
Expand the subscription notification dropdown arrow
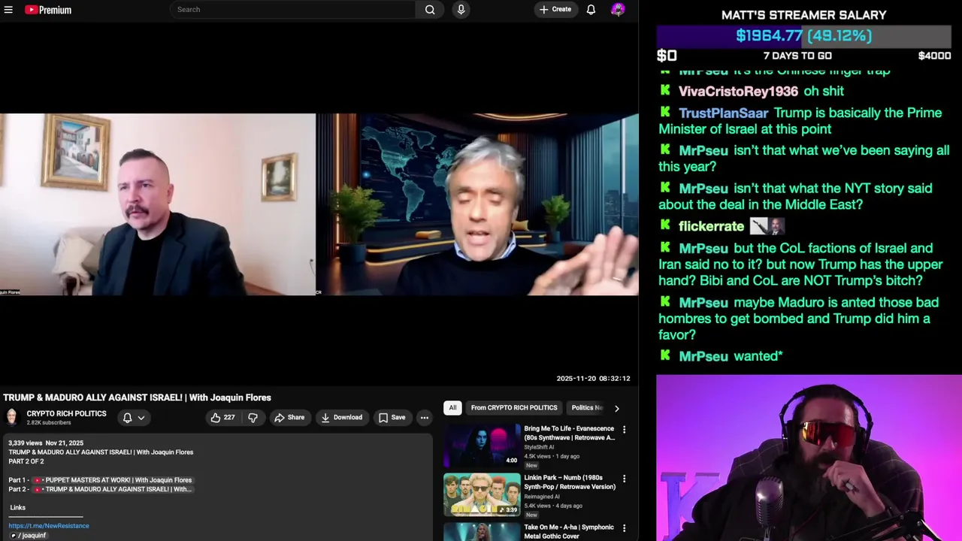click(x=141, y=418)
